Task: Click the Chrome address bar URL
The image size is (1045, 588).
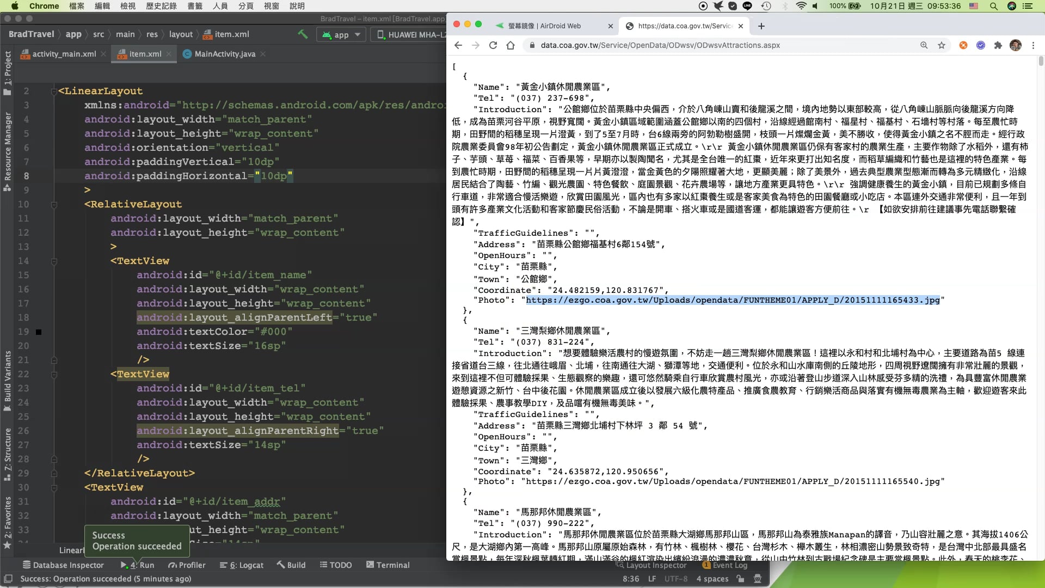Action: (x=660, y=45)
